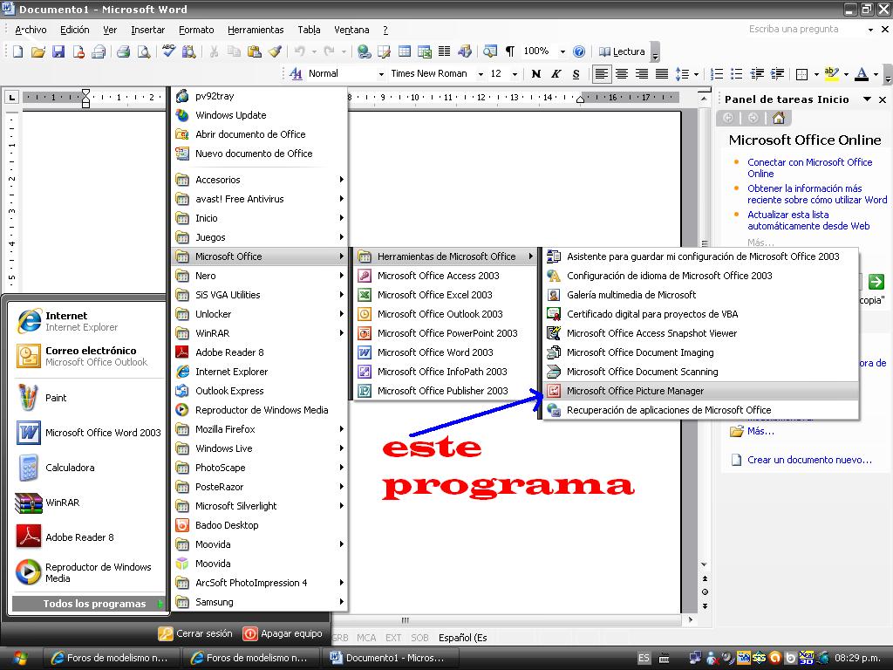Click the Insert Hyperlink globe icon

pyautogui.click(x=364, y=51)
